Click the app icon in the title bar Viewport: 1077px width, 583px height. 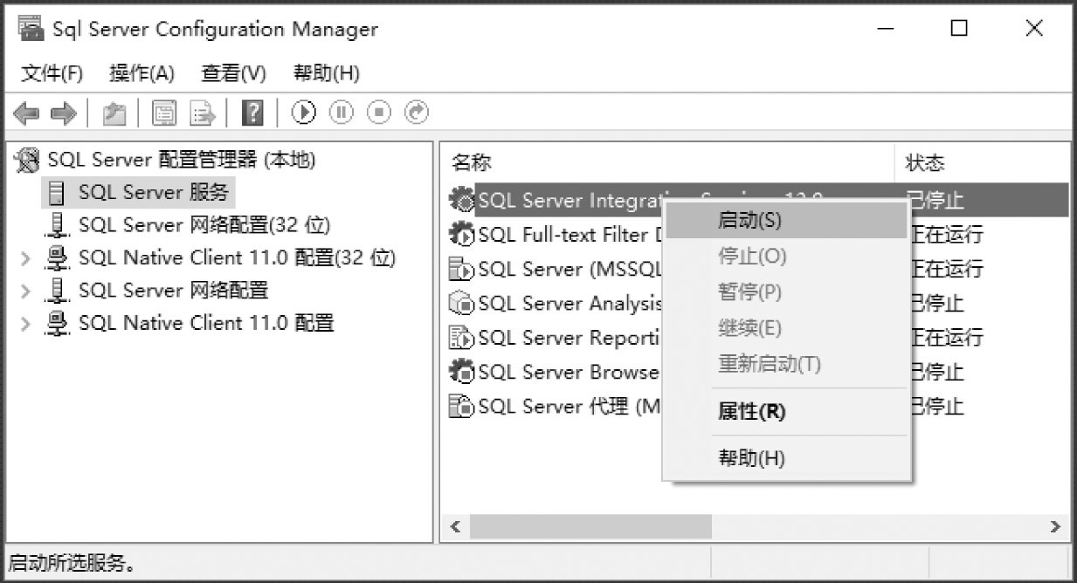(x=31, y=28)
